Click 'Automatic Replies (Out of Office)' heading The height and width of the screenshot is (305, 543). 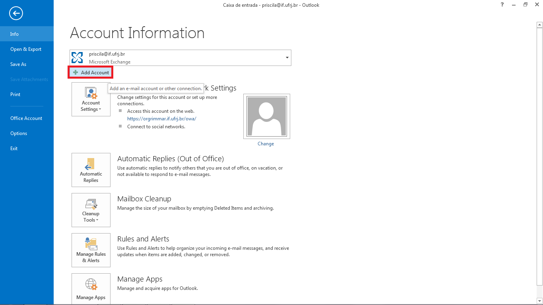point(171,159)
